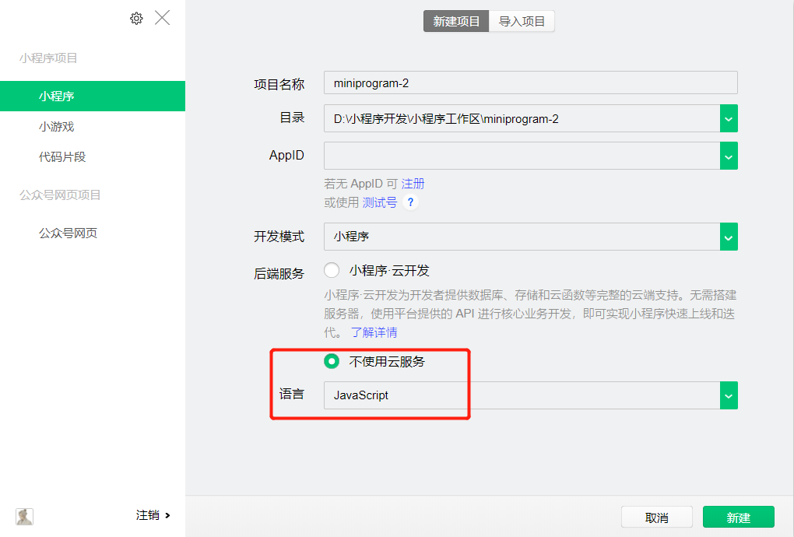794x537 pixels.
Task: Expand the 目录 dropdown arrow
Action: click(729, 118)
